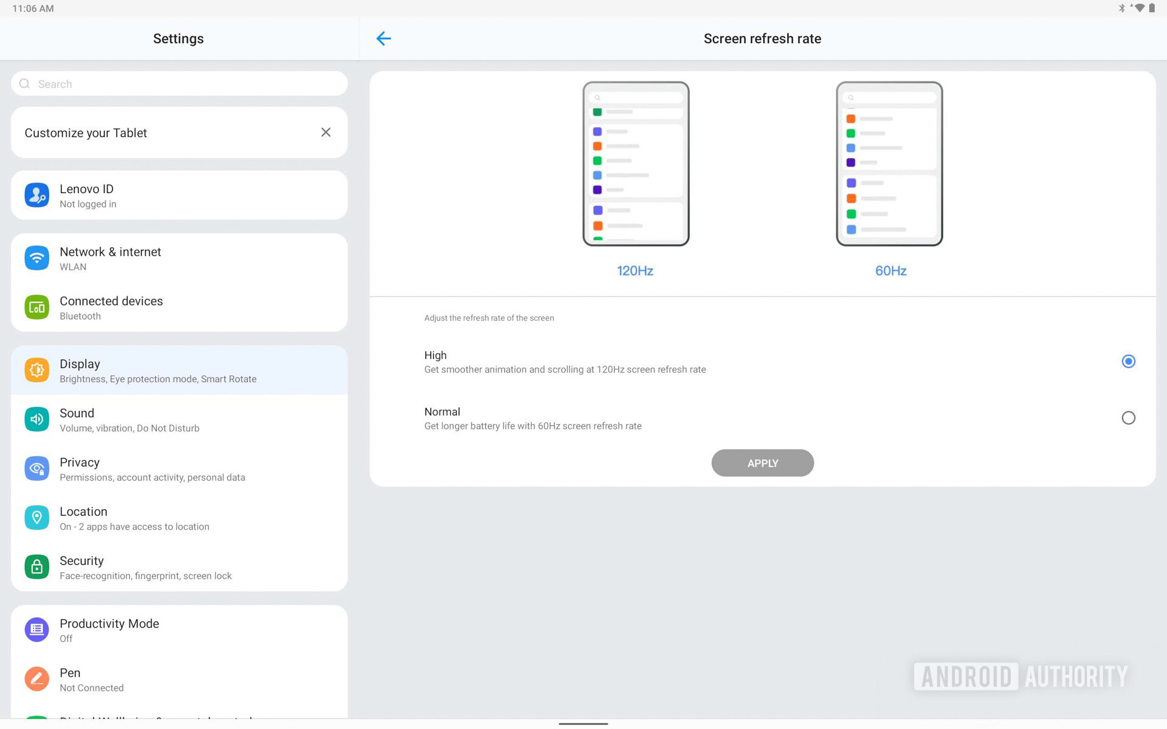Click the green Connected devices icon
Image resolution: width=1167 pixels, height=729 pixels.
pos(37,307)
